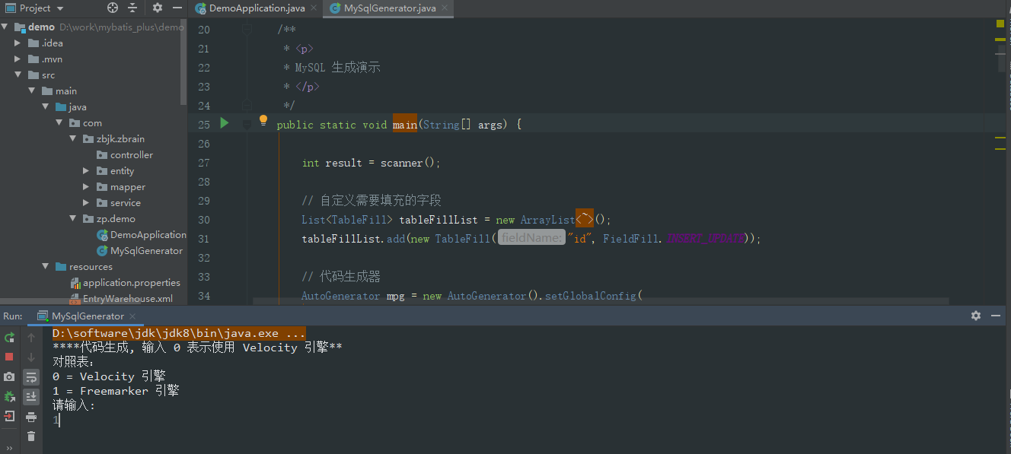
Task: Collapse the zbjk.zbrain package arrow
Action: [72, 138]
